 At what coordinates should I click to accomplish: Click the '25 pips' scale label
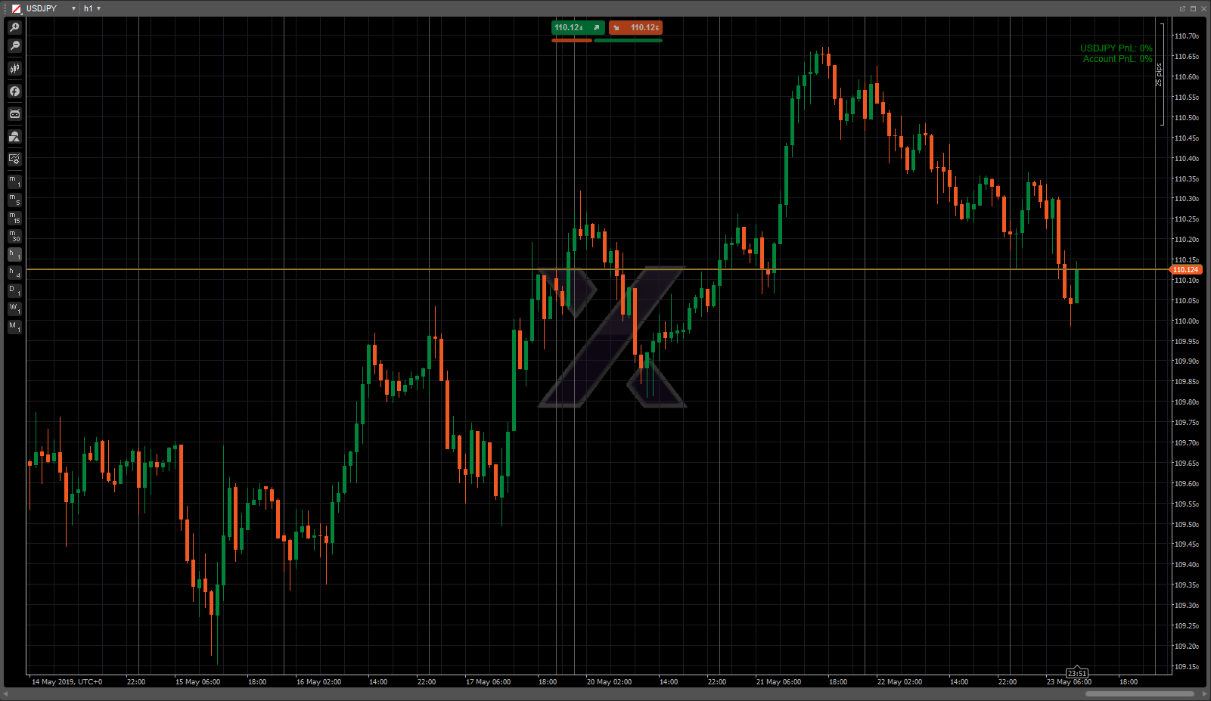point(1158,75)
